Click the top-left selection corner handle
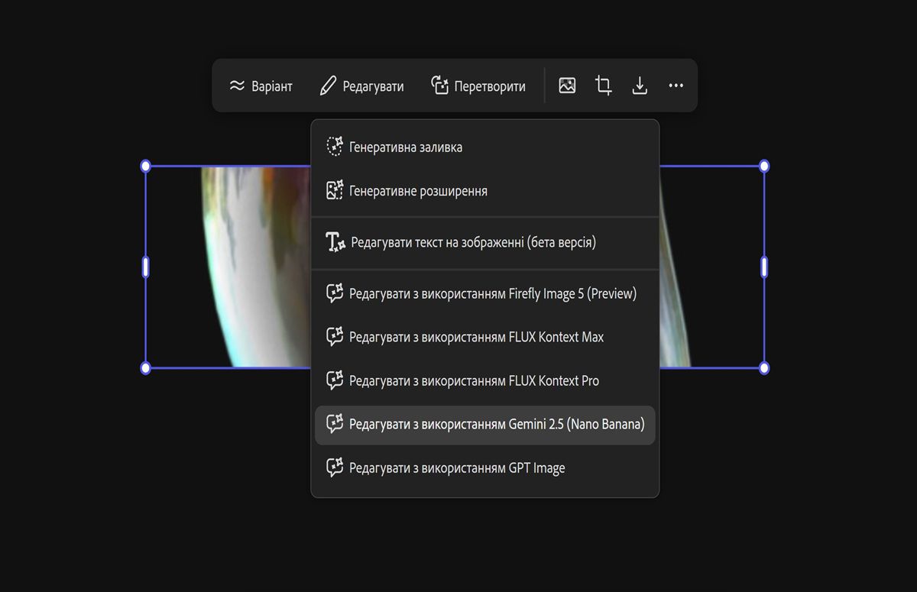The height and width of the screenshot is (592, 917). (x=146, y=166)
